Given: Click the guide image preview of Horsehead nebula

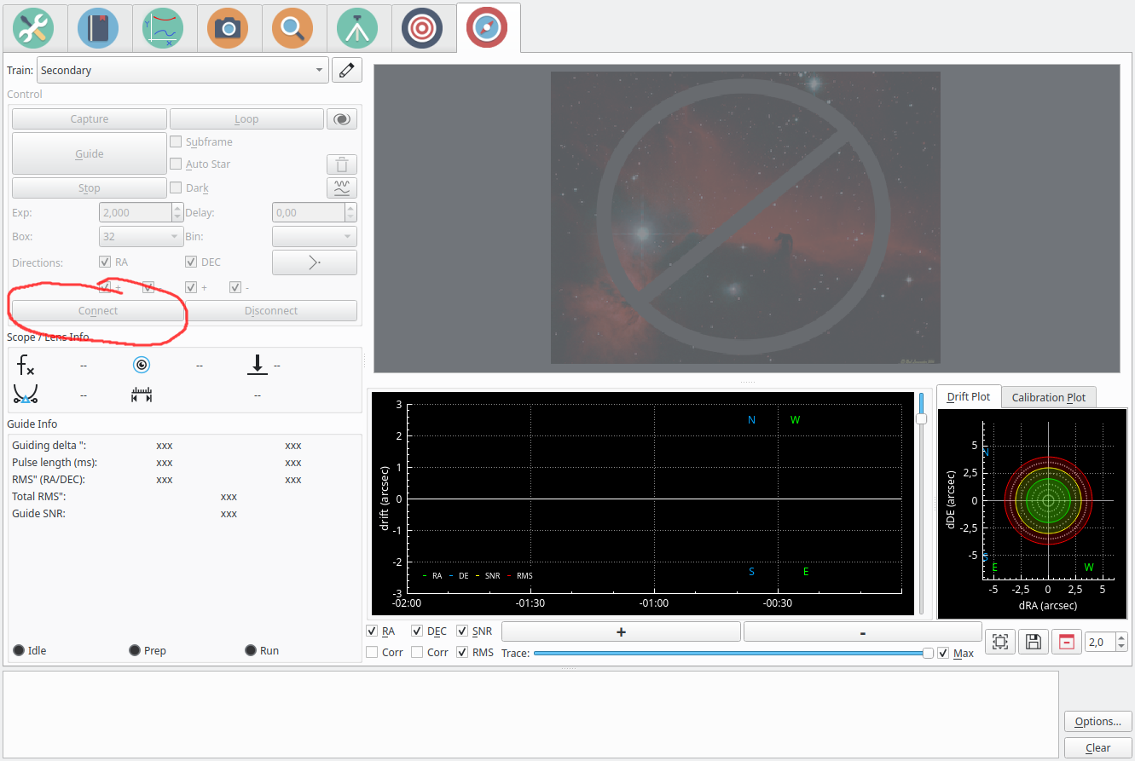Looking at the screenshot, I should [x=746, y=218].
